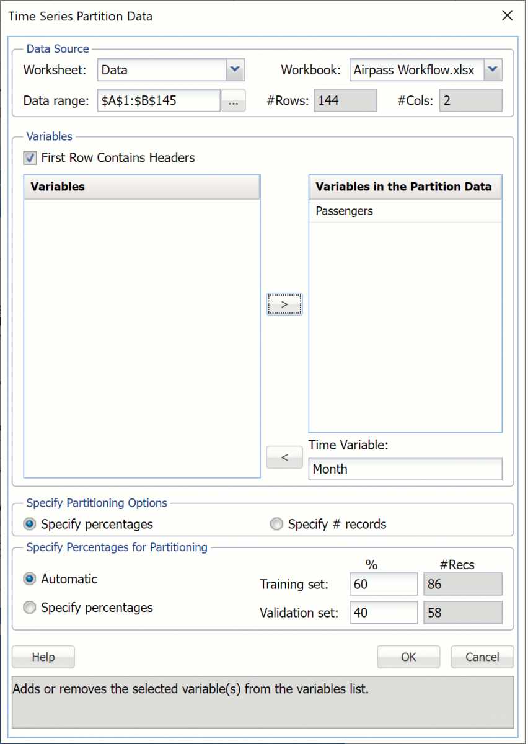Image resolution: width=528 pixels, height=744 pixels.
Task: Click the Validation set percentage field
Action: pos(384,613)
